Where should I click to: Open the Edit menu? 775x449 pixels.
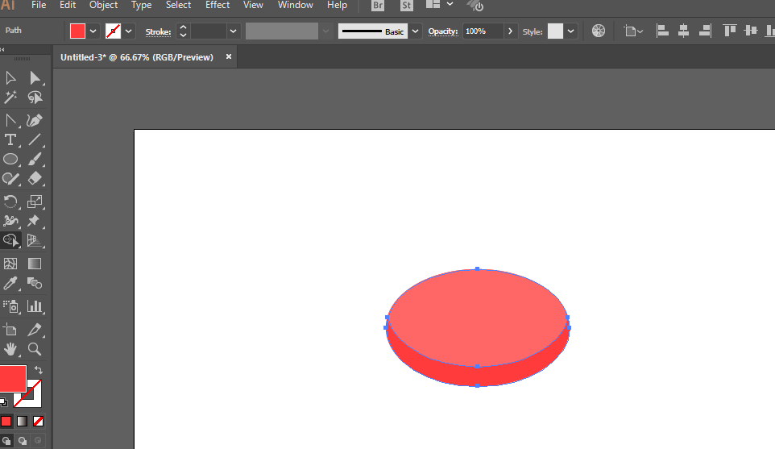tap(68, 5)
